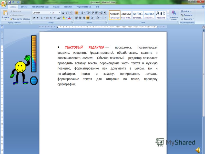Open the customize quick access toolbar arrow
Image resolution: width=205 pixels, height=154 pixels.
[23, 2]
